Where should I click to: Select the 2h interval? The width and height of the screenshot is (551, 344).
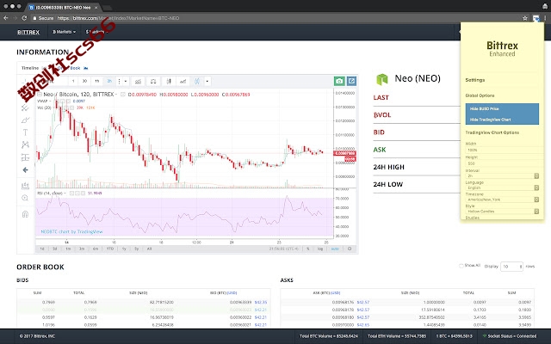pos(109,81)
